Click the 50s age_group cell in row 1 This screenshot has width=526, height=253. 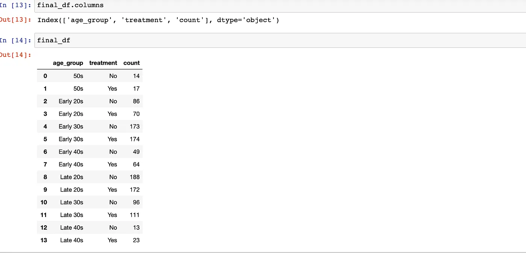78,88
